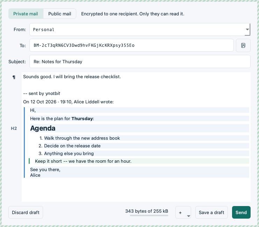
Task: Click list item 'Anything else you bring'
Action: 69,153
